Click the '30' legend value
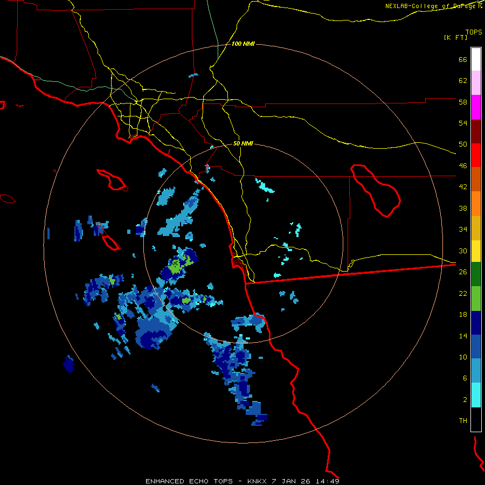485x485 pixels. pos(463,251)
